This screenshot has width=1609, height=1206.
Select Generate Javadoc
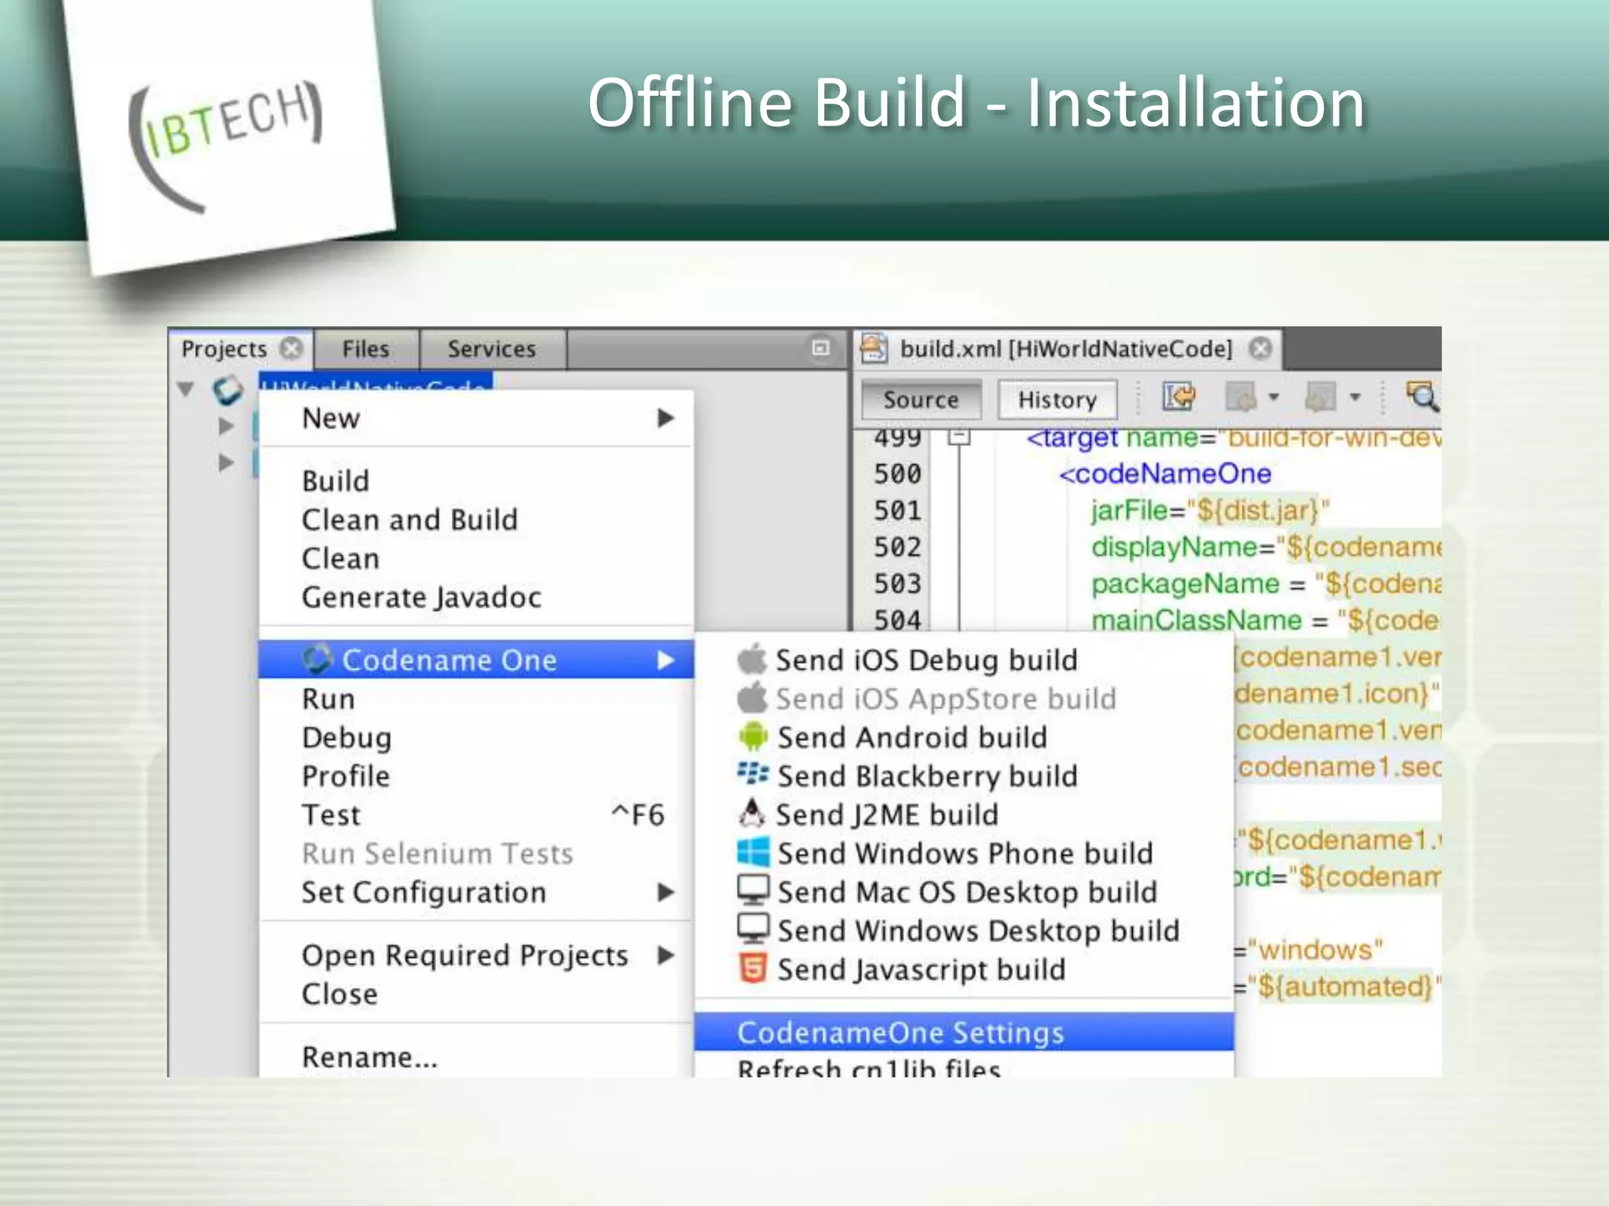point(476,598)
